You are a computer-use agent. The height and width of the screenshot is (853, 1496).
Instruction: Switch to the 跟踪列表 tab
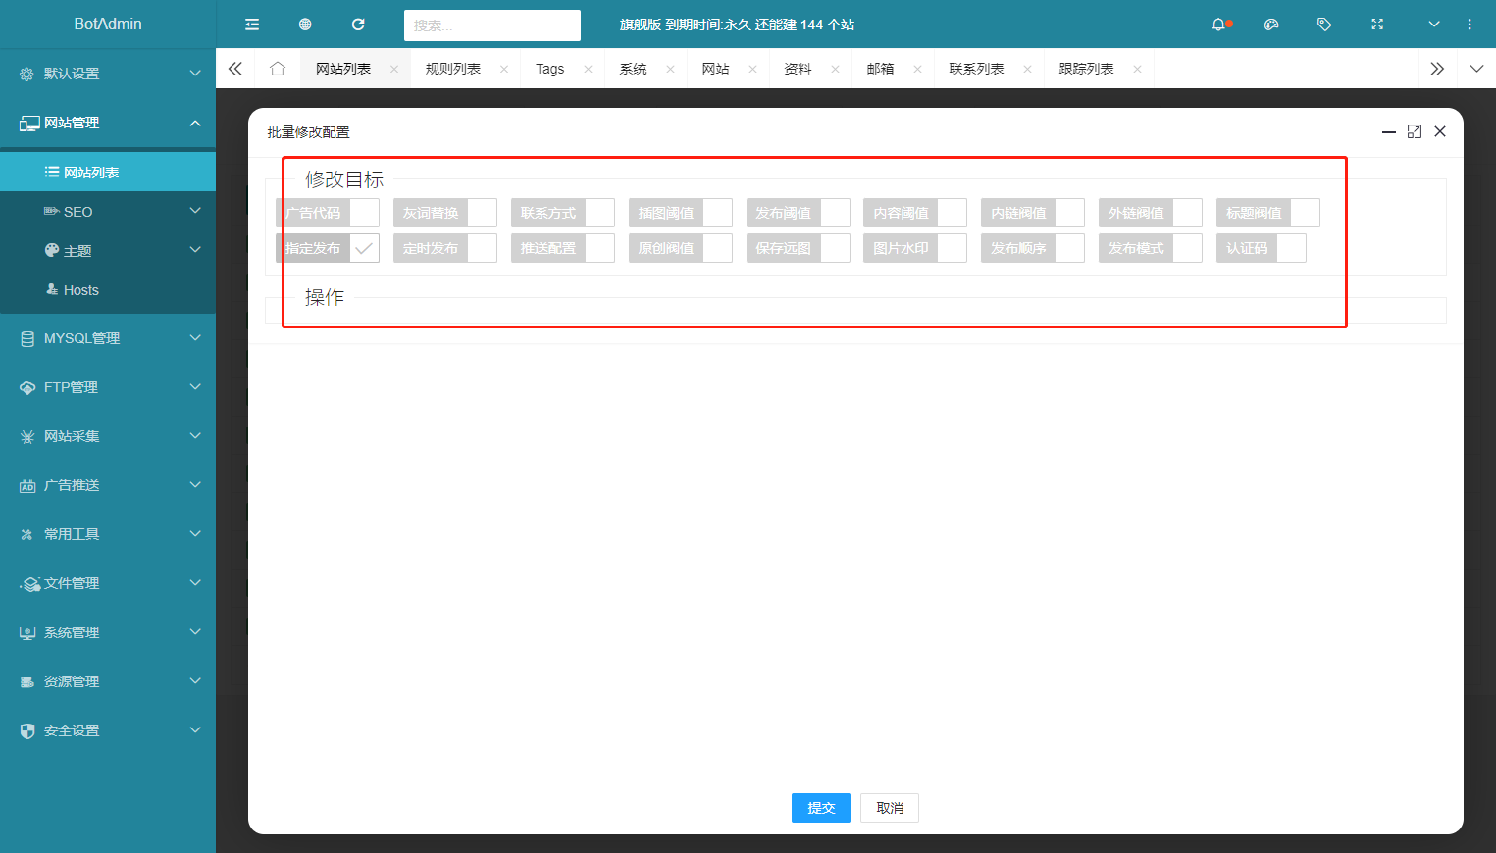pyautogui.click(x=1086, y=69)
